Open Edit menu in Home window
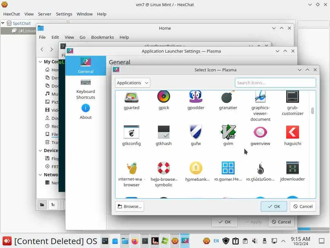Screen dimensions: 330x248 pyautogui.click(x=55, y=37)
